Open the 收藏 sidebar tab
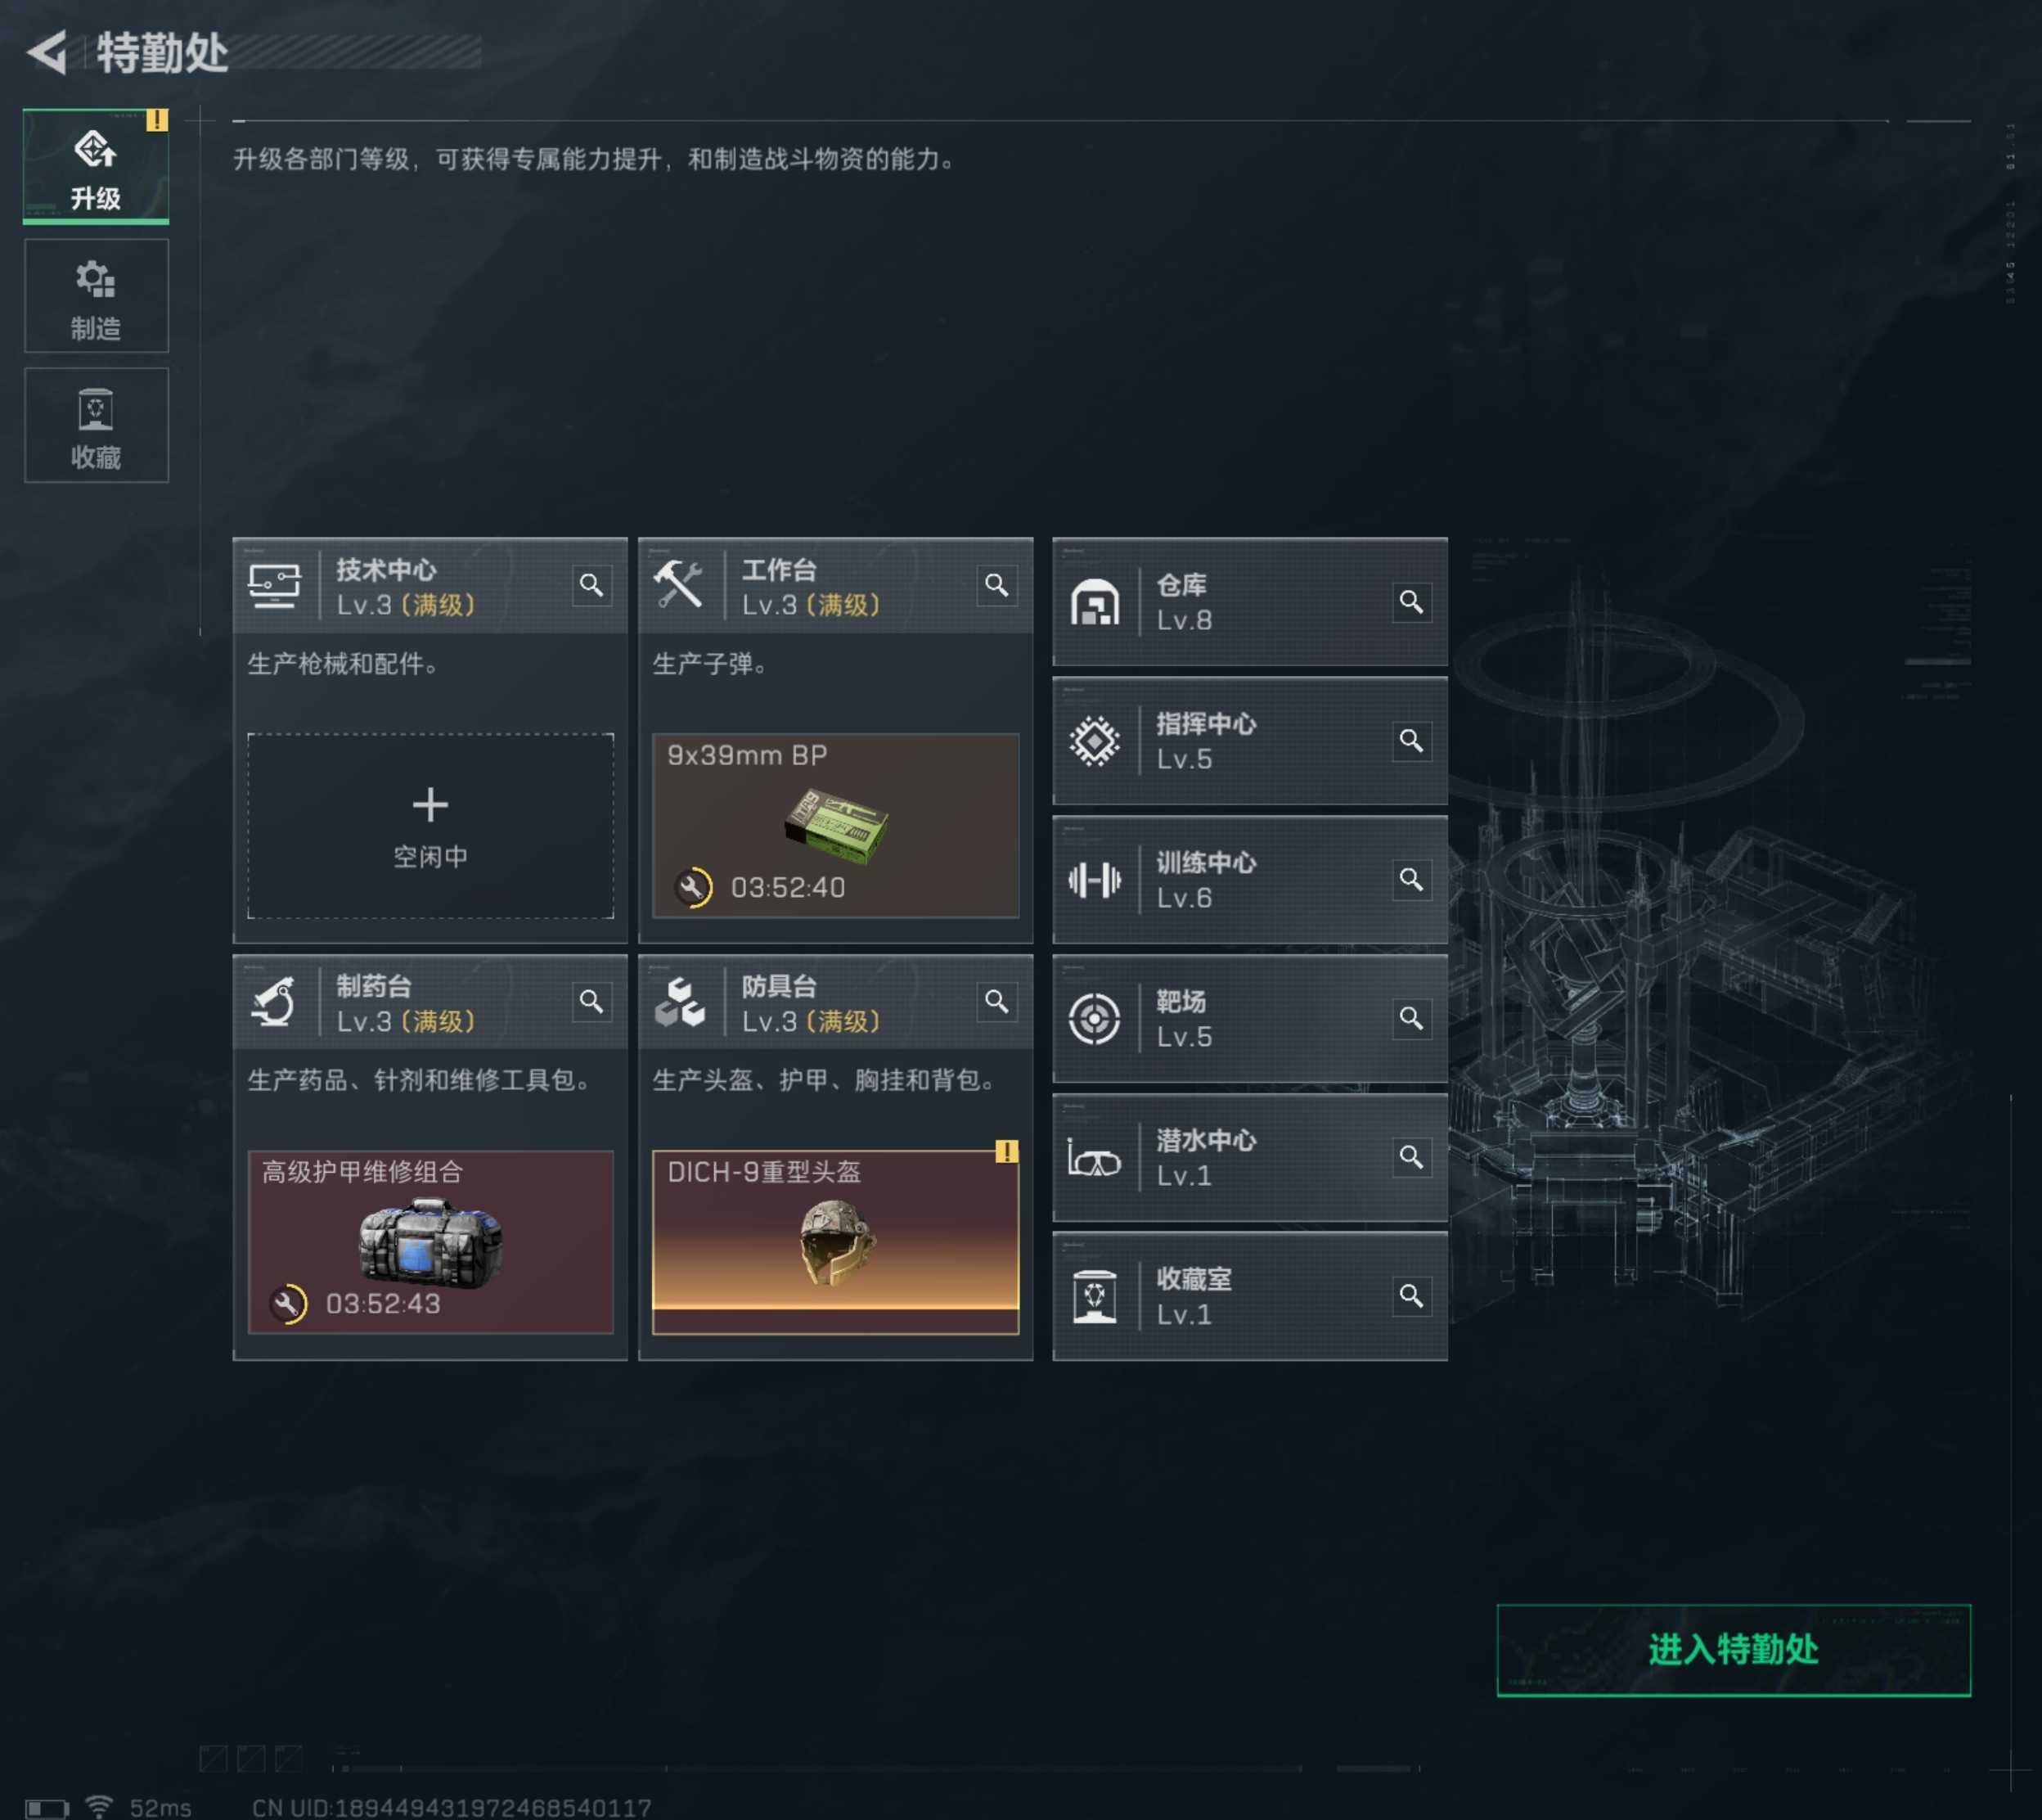Viewport: 2042px width, 1820px height. point(96,425)
